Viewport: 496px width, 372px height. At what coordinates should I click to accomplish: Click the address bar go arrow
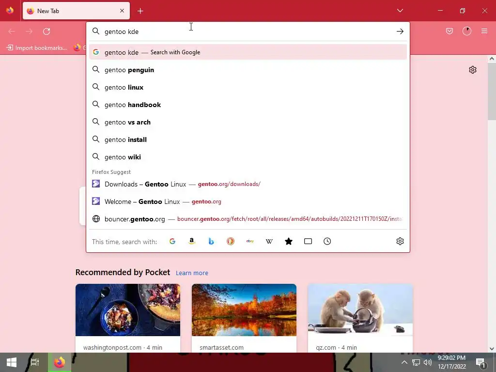pyautogui.click(x=400, y=31)
